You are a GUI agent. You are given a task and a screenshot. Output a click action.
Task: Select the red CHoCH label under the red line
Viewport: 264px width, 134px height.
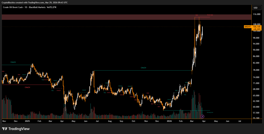point(27,87)
